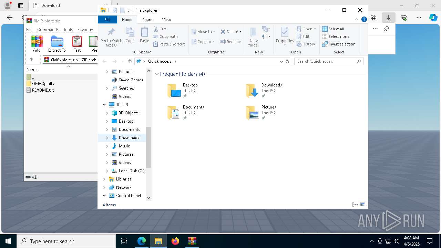Click History in the Open group
Viewport: 441px width, 248px height.
306,44
